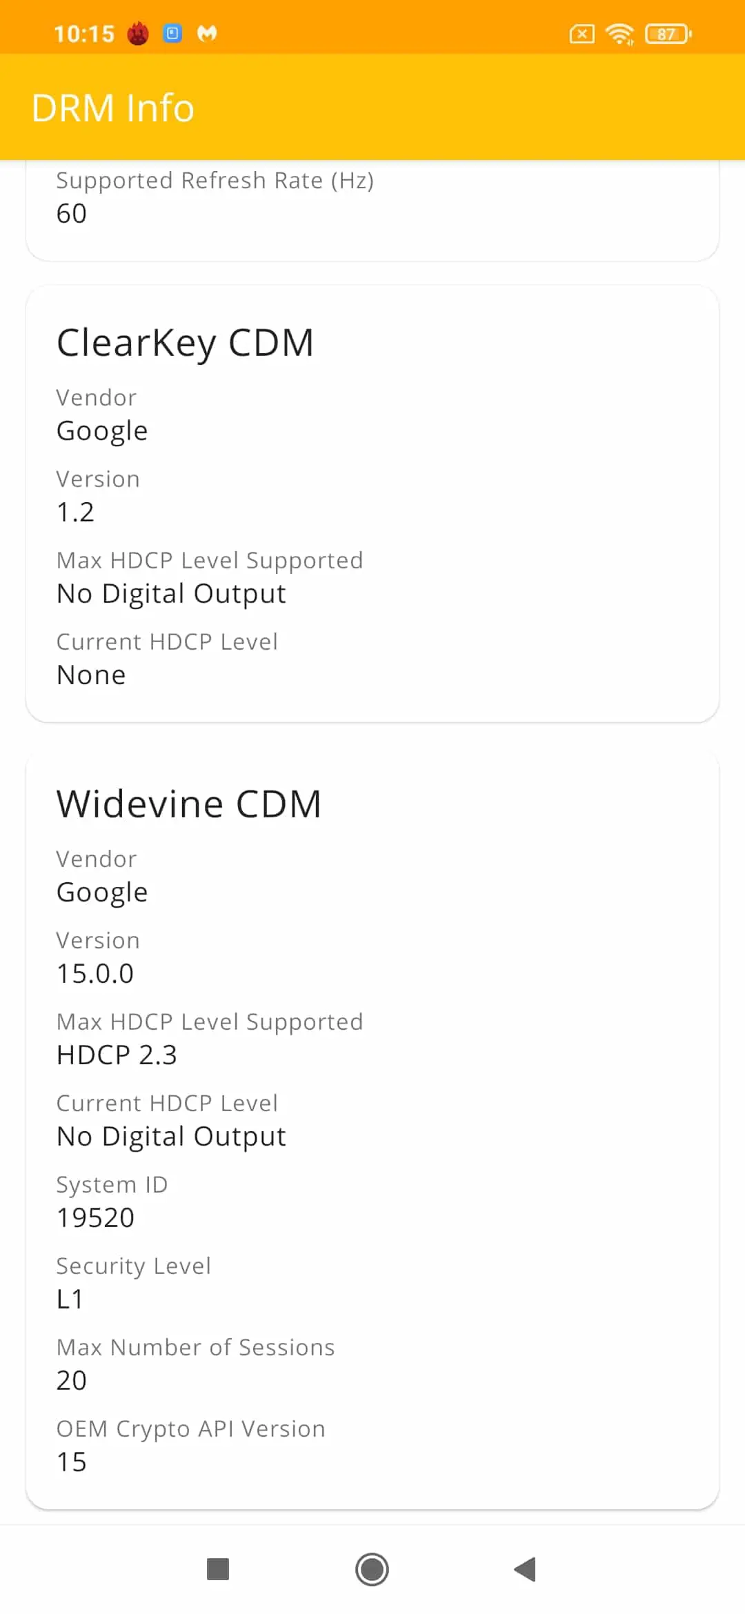Tap the Security Level L1 value
The height and width of the screenshot is (1614, 745).
click(70, 1299)
